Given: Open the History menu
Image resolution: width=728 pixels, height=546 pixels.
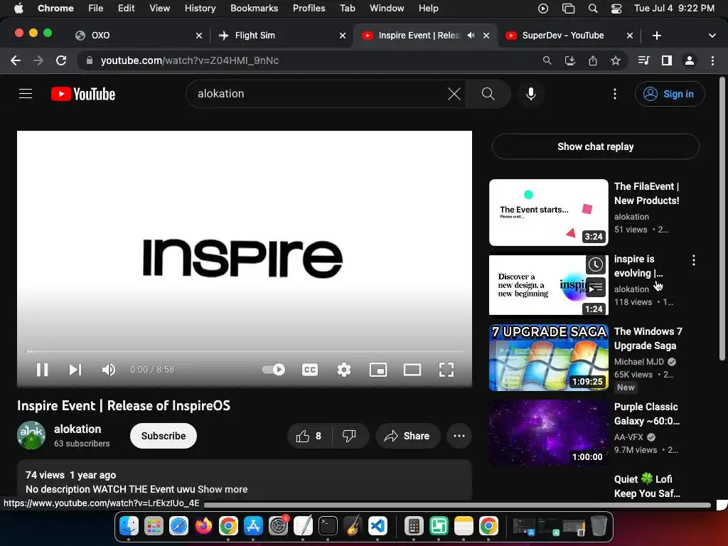Looking at the screenshot, I should point(200,8).
